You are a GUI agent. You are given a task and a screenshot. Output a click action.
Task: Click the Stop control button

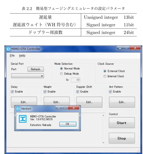[x=122, y=138]
